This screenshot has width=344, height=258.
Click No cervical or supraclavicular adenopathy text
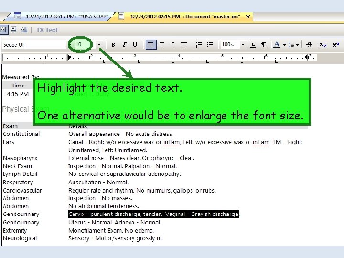click(x=125, y=174)
